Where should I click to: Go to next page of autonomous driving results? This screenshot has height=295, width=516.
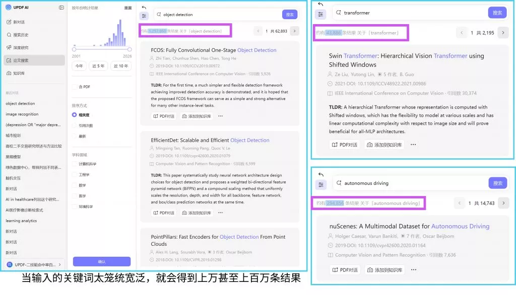502,203
